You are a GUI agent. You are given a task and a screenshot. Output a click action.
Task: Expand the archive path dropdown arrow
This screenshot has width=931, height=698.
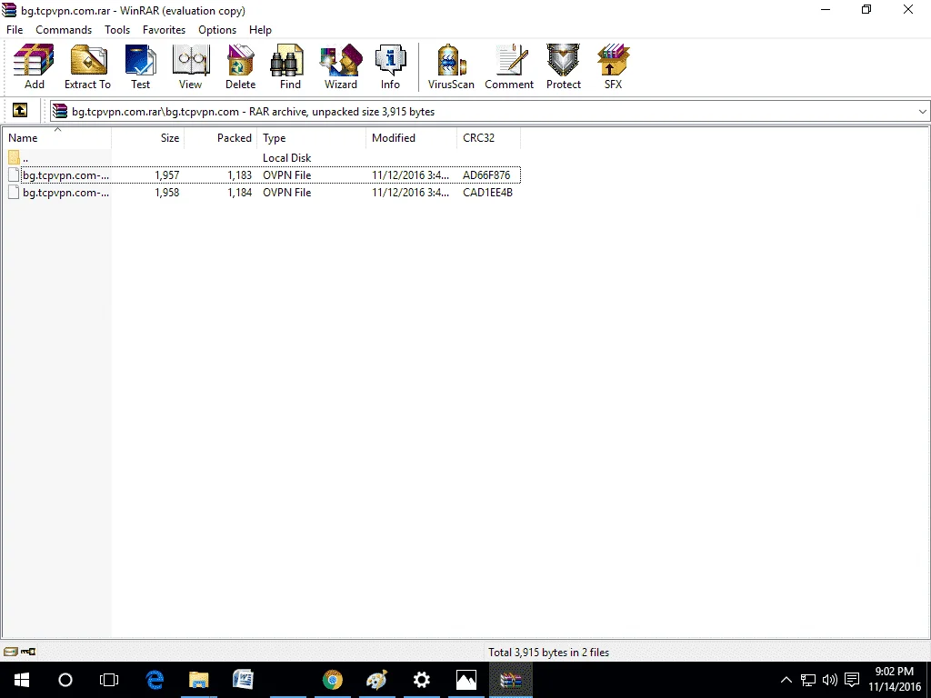[x=922, y=112]
